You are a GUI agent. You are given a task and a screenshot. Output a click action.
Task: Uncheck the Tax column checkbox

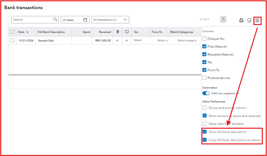click(x=204, y=62)
